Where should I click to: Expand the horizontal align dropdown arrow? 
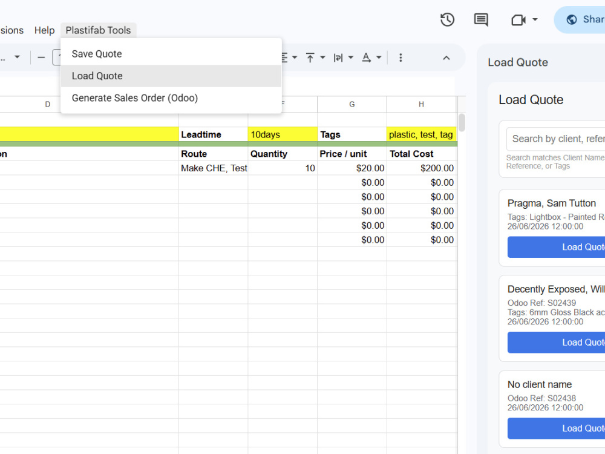coord(295,58)
